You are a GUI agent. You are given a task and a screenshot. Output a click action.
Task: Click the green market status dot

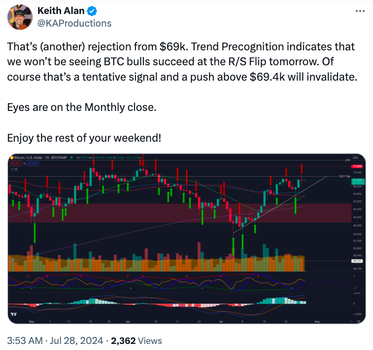(71, 158)
